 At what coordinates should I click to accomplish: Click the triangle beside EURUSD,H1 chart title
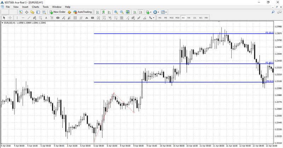2,23
